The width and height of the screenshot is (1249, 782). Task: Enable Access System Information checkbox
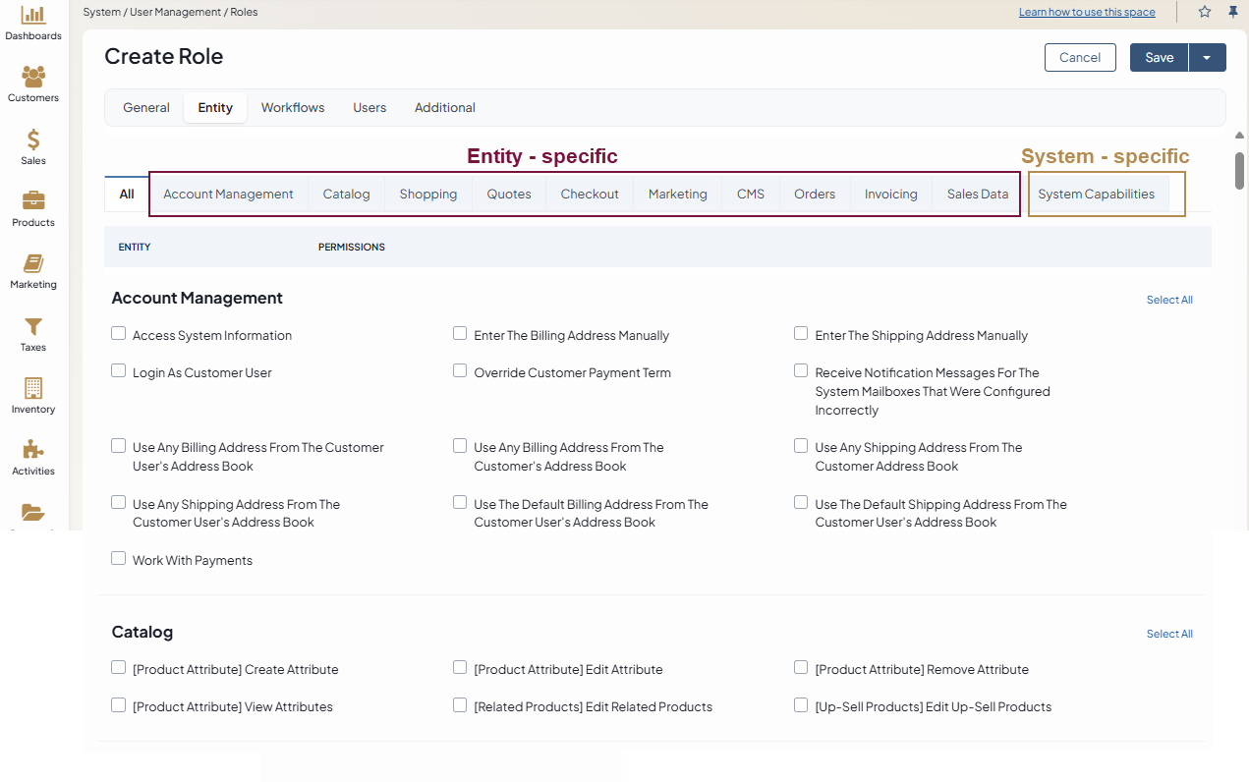click(x=119, y=334)
